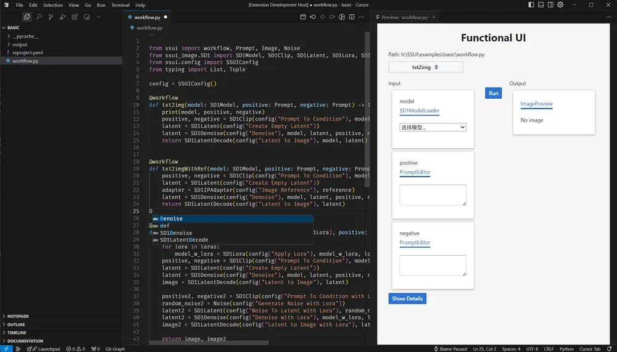Screen dimensions: 617x352
Task: Click the Git Graph status bar item
Action: 115,349
